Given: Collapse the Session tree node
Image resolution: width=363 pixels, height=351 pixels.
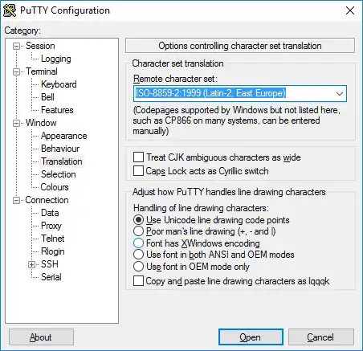Looking at the screenshot, I should coord(16,46).
